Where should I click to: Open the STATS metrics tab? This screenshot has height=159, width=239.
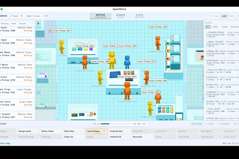[x=140, y=16]
